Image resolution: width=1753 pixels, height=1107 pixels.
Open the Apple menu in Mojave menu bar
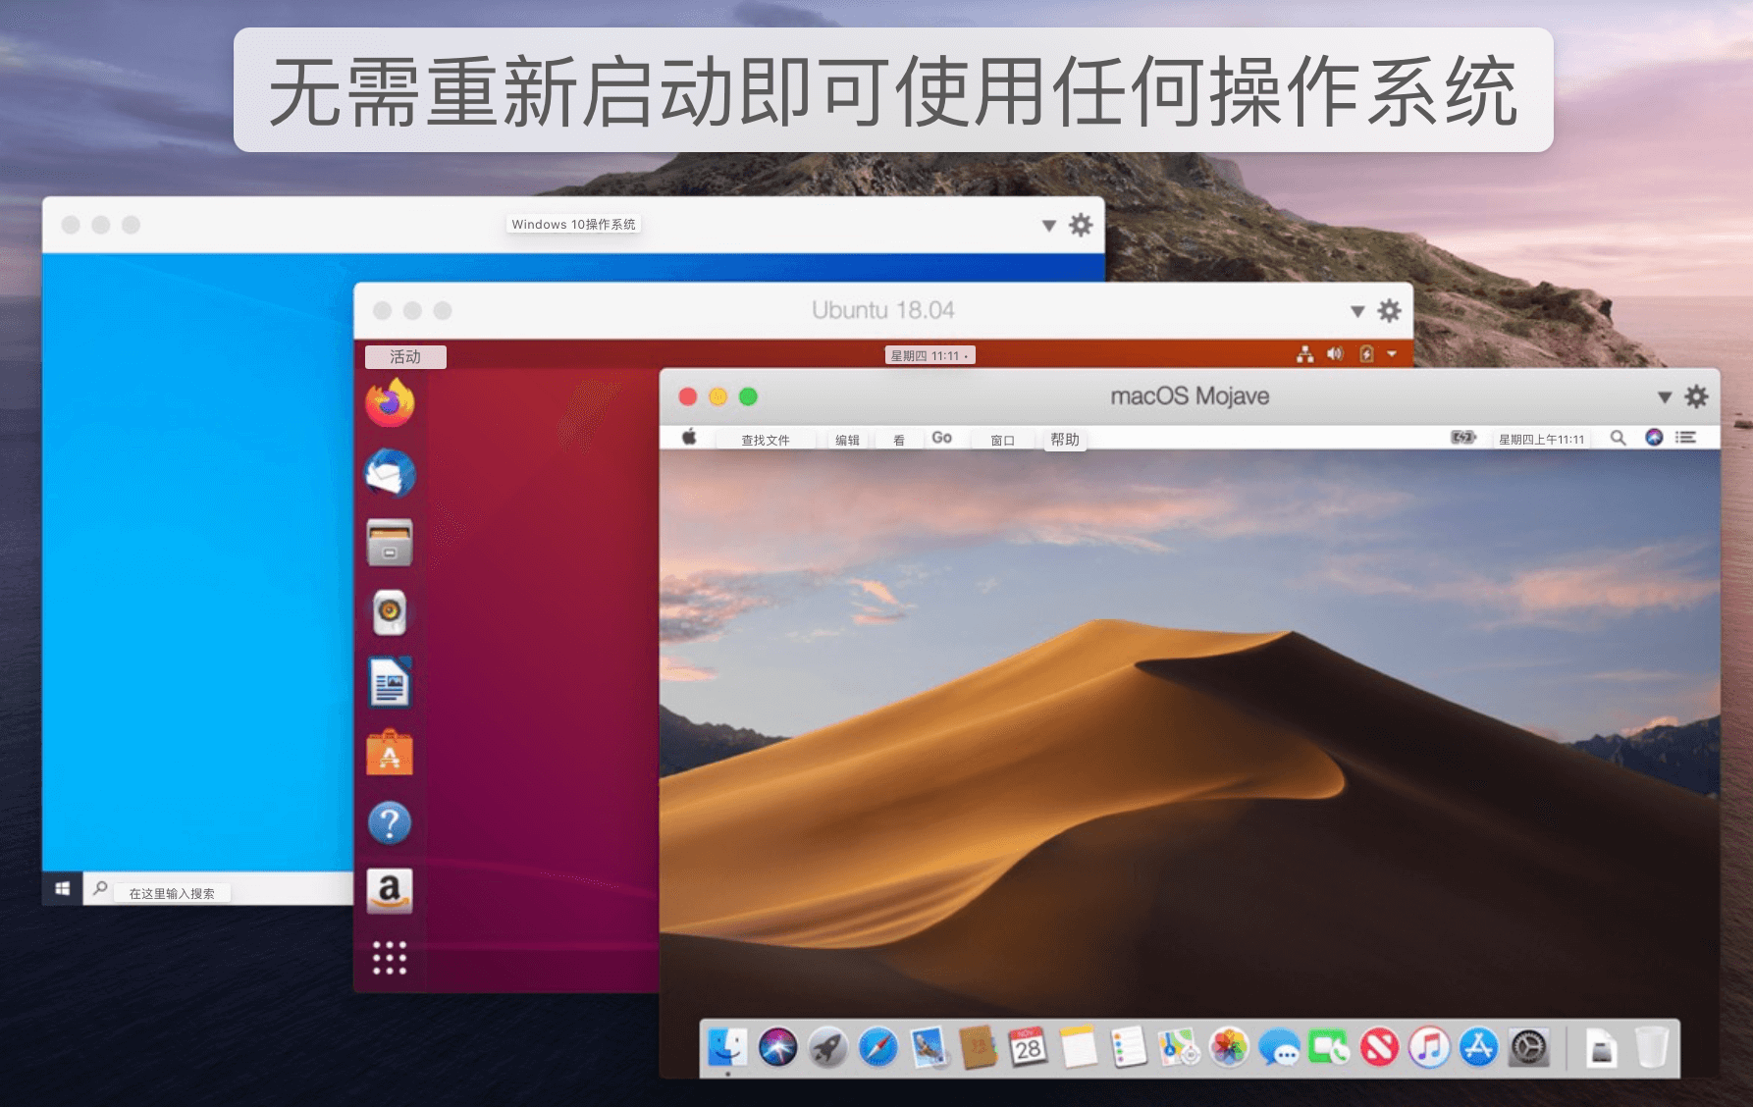[x=689, y=438]
